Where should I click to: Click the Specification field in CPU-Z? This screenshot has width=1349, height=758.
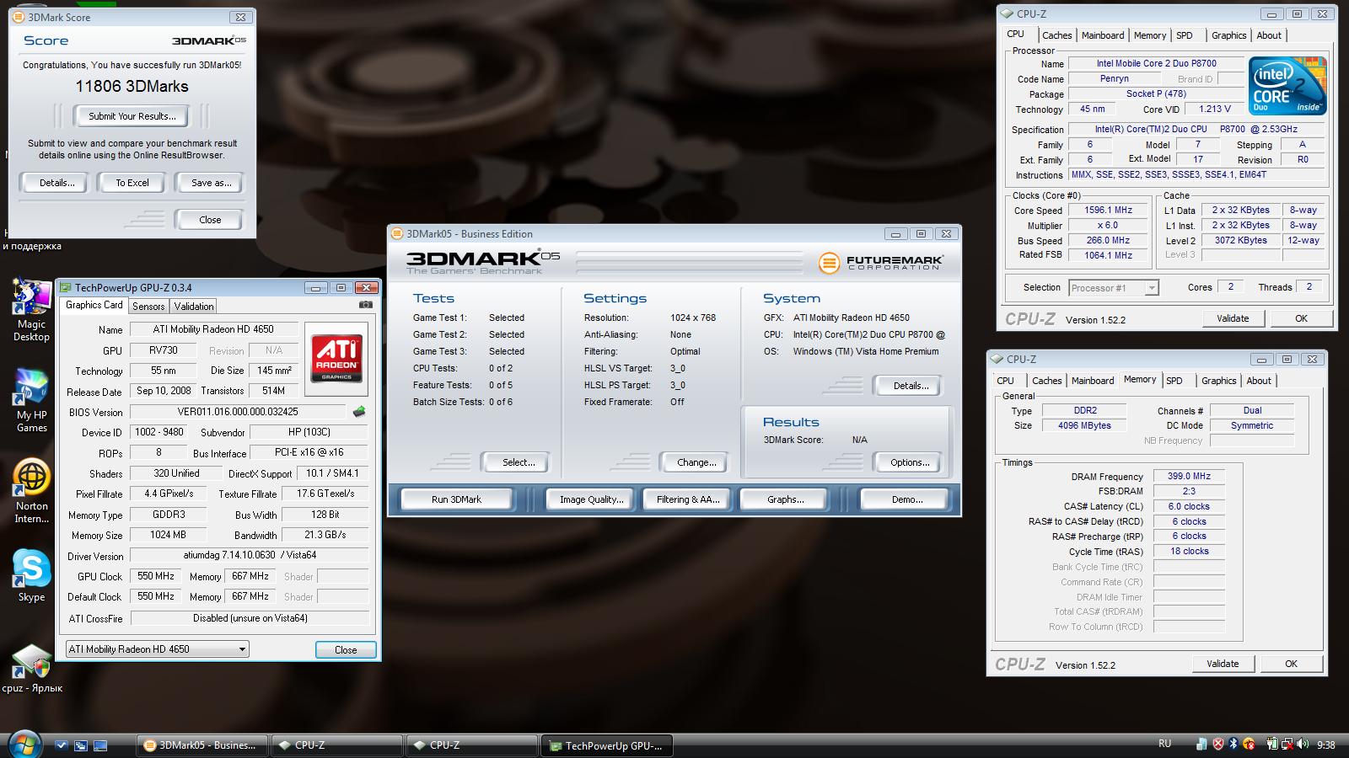coord(1196,130)
